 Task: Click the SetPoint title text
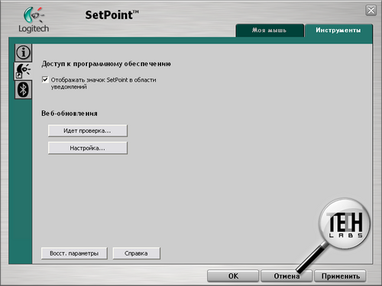[x=112, y=15]
